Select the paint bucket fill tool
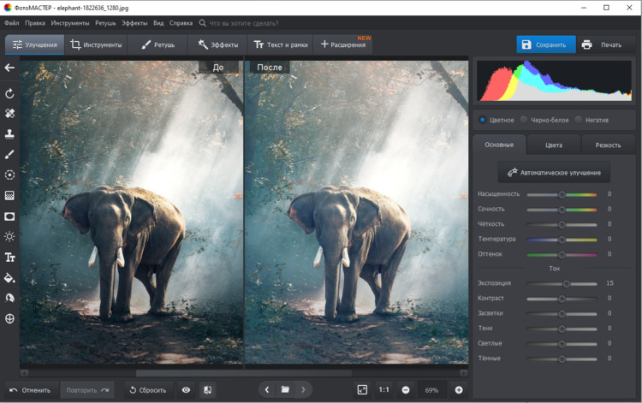Viewport: 642px width, 403px height. (x=10, y=277)
